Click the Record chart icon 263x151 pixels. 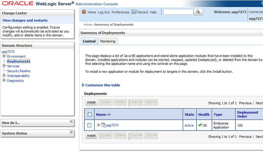[134, 12]
